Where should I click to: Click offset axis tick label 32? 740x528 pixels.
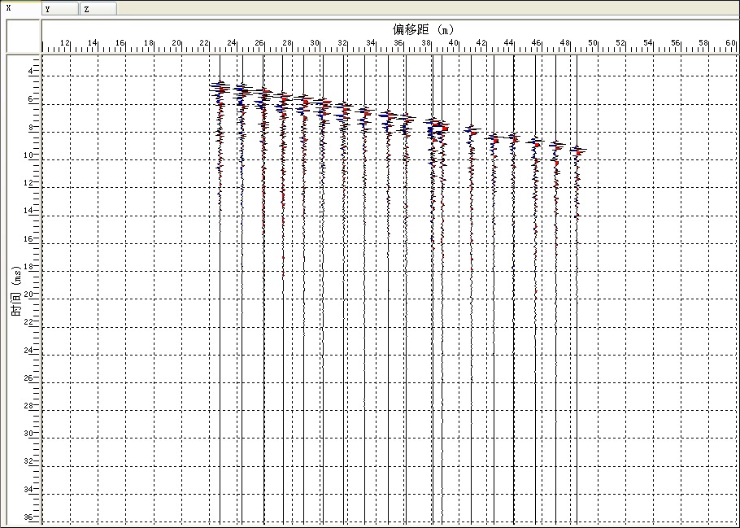tap(342, 43)
